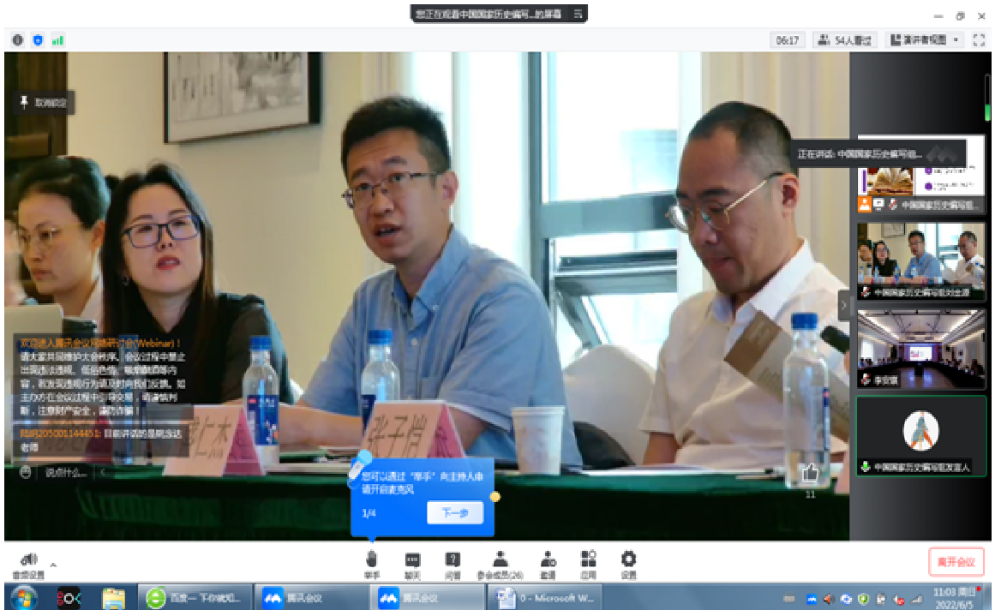The width and height of the screenshot is (1001, 610).
Task: Click the emoji icon by chat input
Action: [x=26, y=472]
